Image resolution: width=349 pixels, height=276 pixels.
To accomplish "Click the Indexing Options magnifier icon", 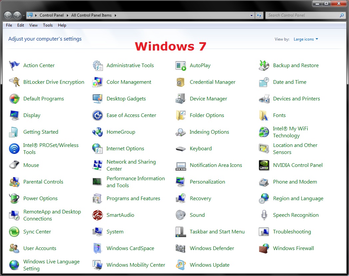I will coord(180,132).
